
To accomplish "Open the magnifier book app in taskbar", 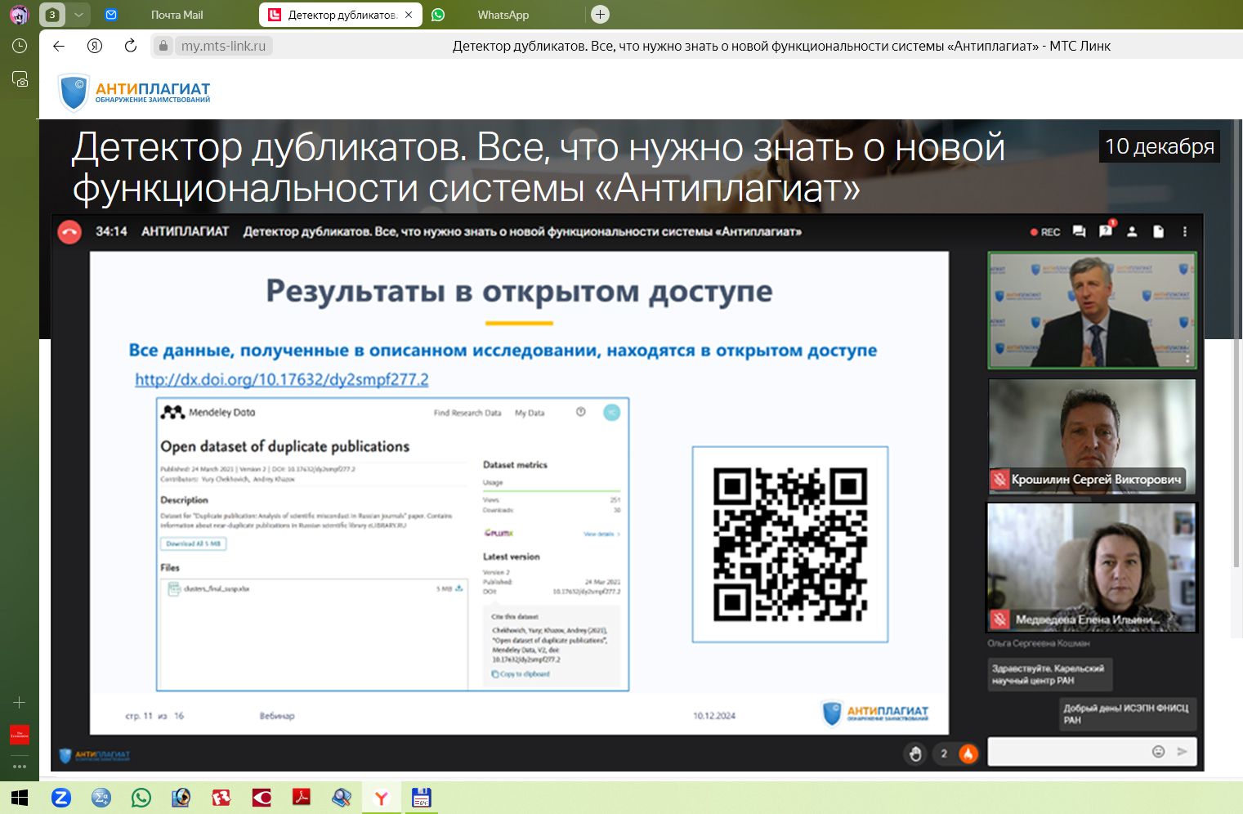I will tap(342, 798).
